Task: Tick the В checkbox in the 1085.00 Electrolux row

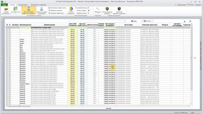Action: pyautogui.click(x=7, y=82)
